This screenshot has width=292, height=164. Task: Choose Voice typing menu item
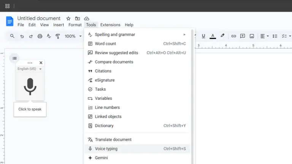[137, 149]
